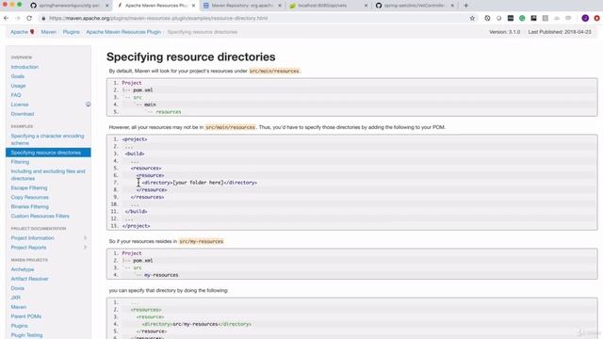The image size is (603, 339).
Task: Open the Custom Resources Filters link
Action: pos(40,216)
